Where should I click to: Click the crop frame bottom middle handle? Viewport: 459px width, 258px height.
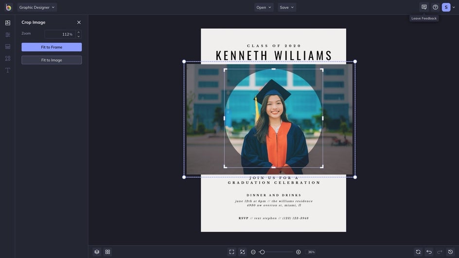[273, 168]
